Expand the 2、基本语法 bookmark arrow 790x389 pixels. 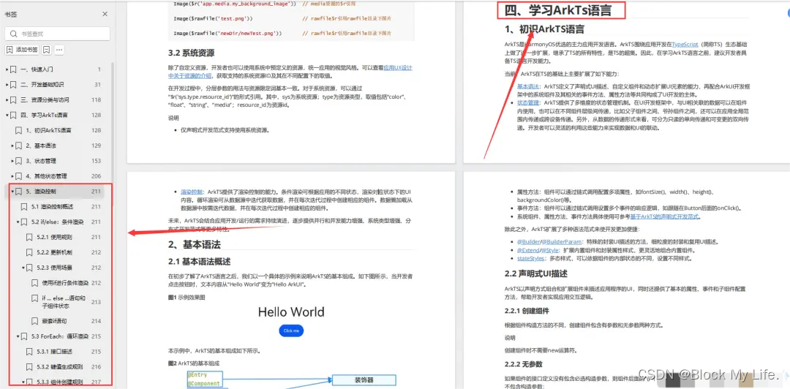(x=12, y=146)
